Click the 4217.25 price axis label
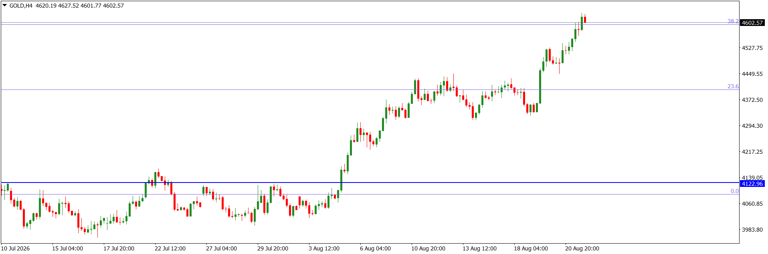 [752, 152]
